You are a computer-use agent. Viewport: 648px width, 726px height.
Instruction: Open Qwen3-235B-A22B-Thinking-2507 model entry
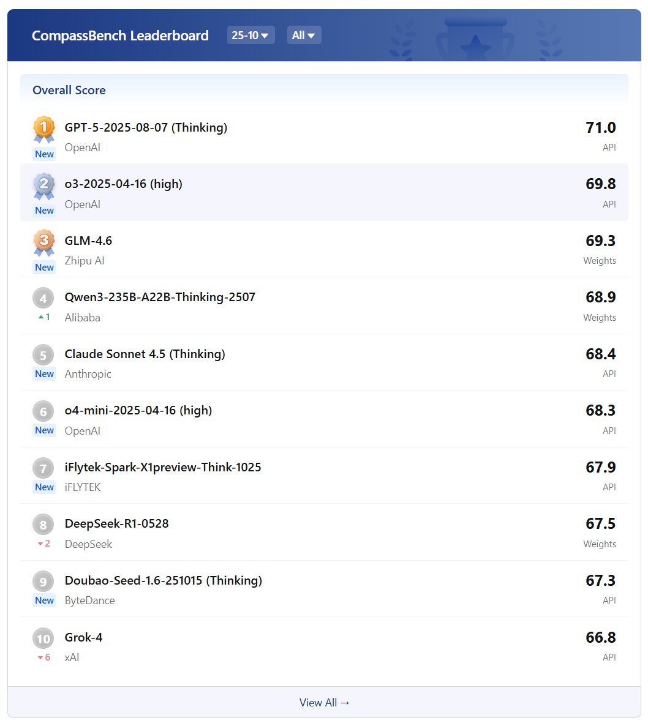pyautogui.click(x=160, y=298)
